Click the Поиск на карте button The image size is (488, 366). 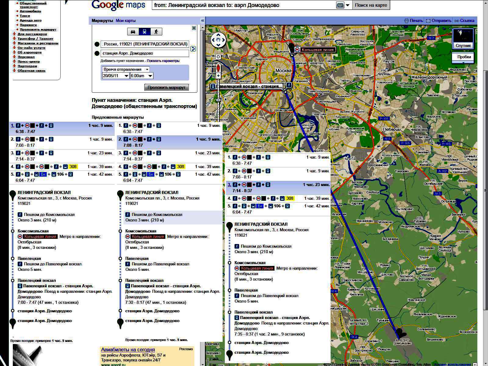[371, 5]
